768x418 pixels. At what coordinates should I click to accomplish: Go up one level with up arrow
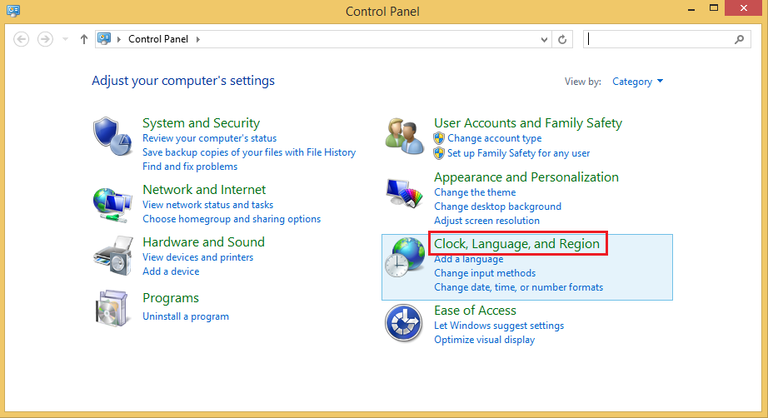tap(84, 39)
